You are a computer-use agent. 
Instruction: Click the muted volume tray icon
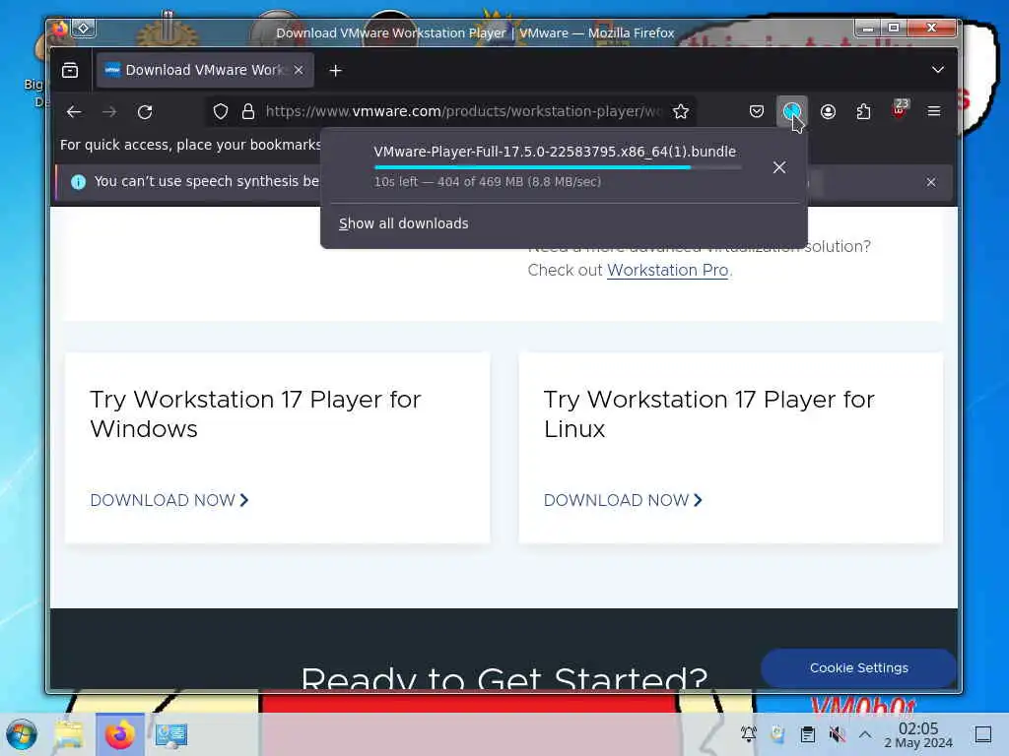pyautogui.click(x=837, y=734)
